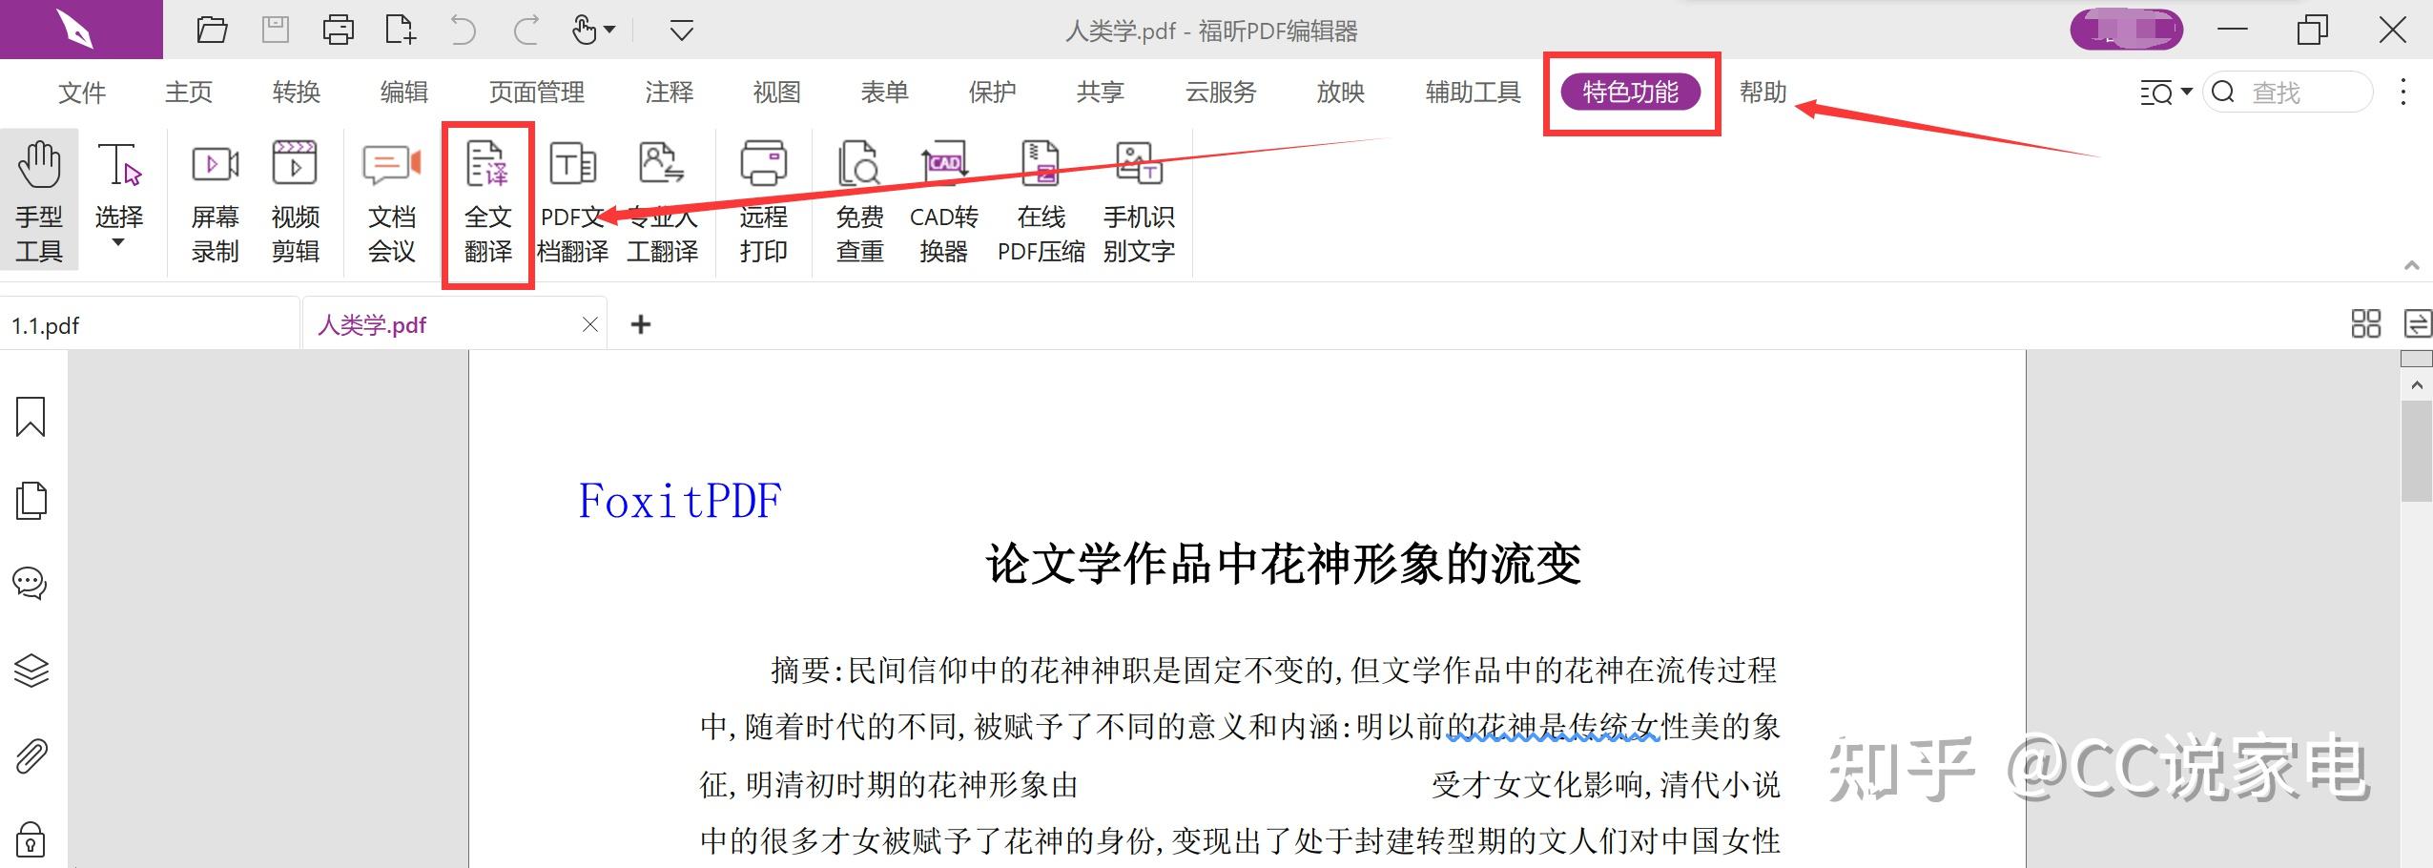Click the Find (查找) search field
2433x868 pixels.
coord(2288,93)
